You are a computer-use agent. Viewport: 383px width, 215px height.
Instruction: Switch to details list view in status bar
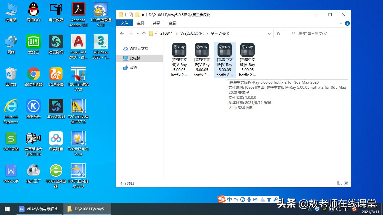coord(339,183)
